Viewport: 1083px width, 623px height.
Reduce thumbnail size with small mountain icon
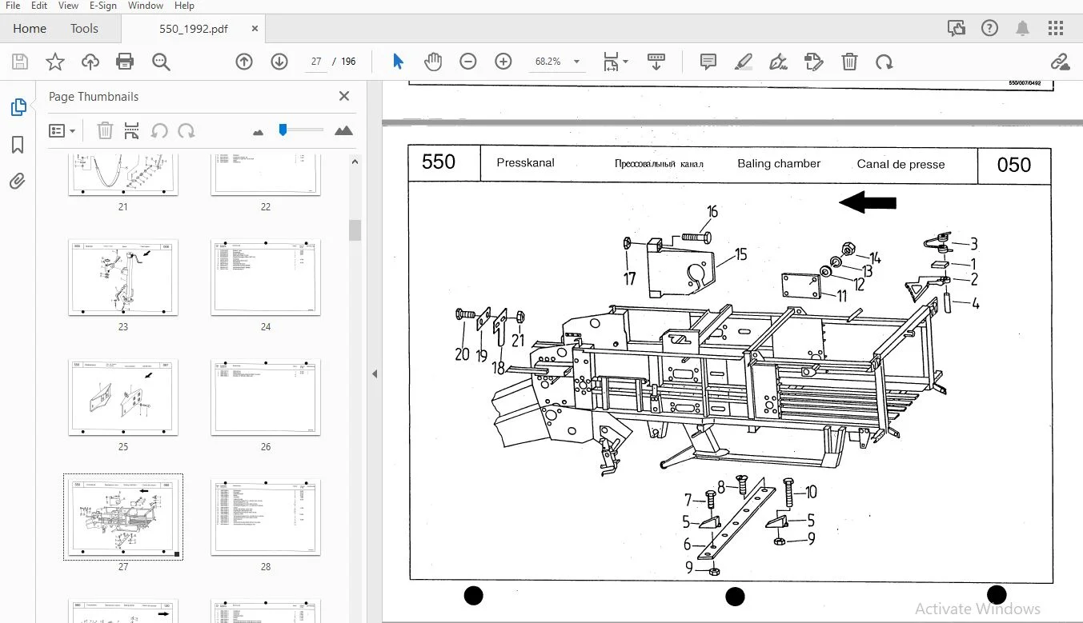point(258,131)
